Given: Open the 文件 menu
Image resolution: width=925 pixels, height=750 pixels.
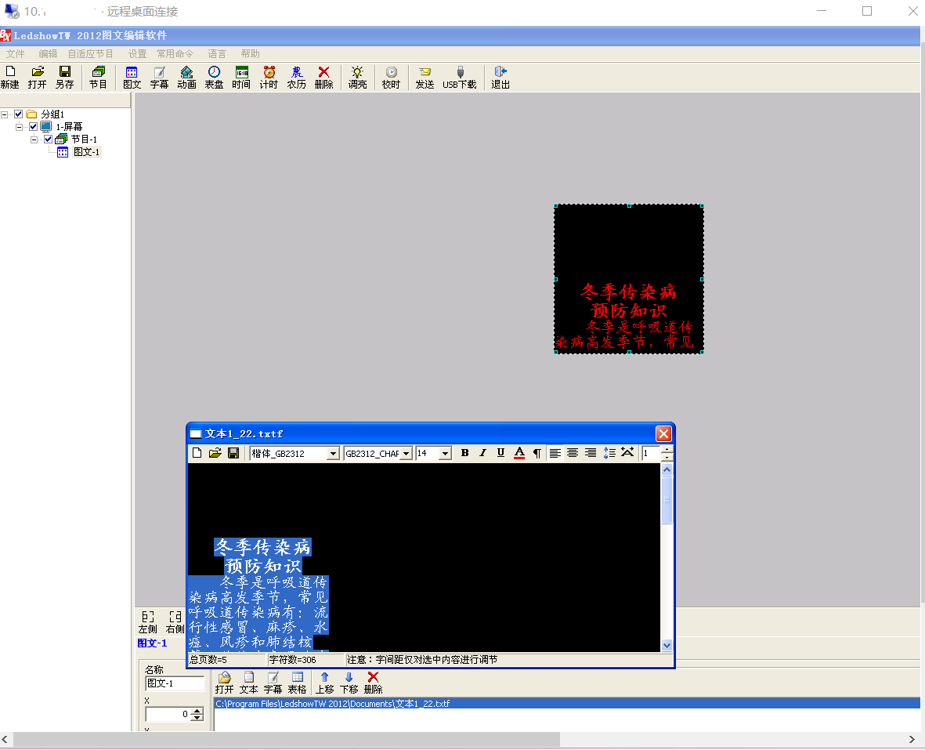Looking at the screenshot, I should coord(16,54).
